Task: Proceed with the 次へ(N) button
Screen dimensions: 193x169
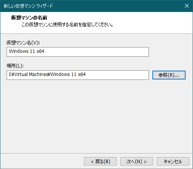Action: tap(137, 161)
